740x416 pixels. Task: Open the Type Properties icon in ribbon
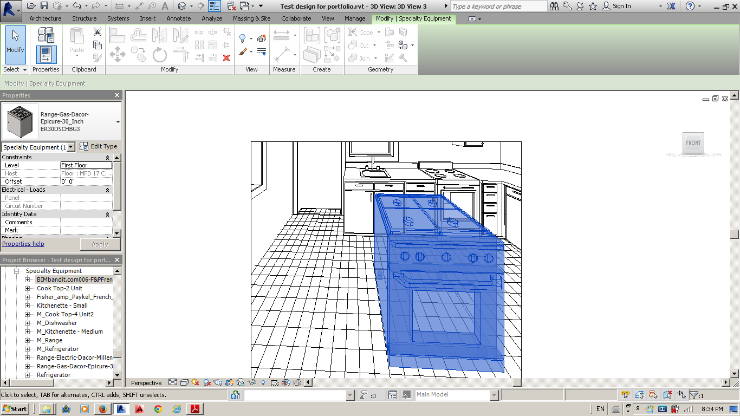(46, 36)
